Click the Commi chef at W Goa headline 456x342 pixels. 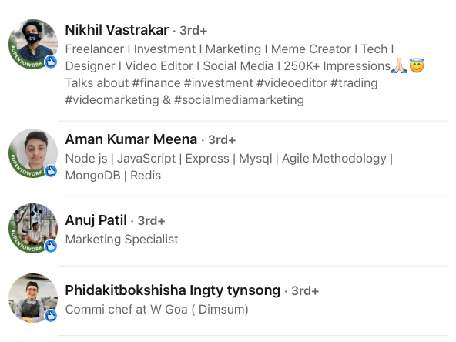(157, 310)
